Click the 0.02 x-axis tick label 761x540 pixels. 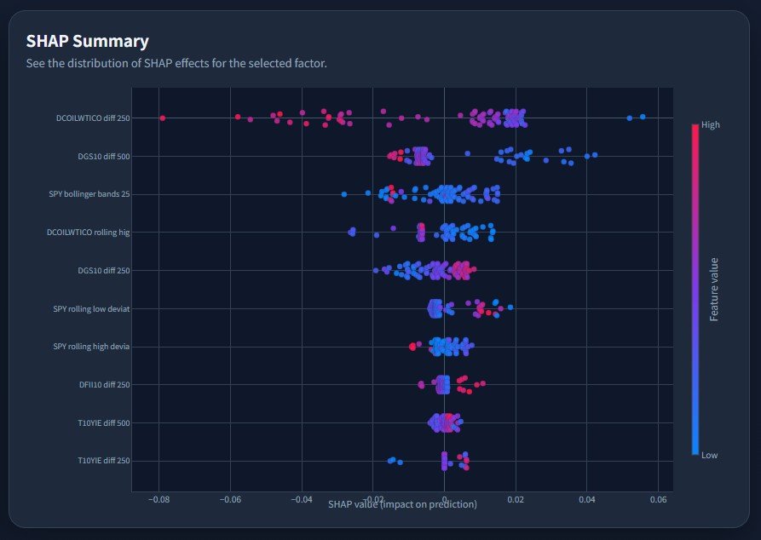[x=516, y=500]
